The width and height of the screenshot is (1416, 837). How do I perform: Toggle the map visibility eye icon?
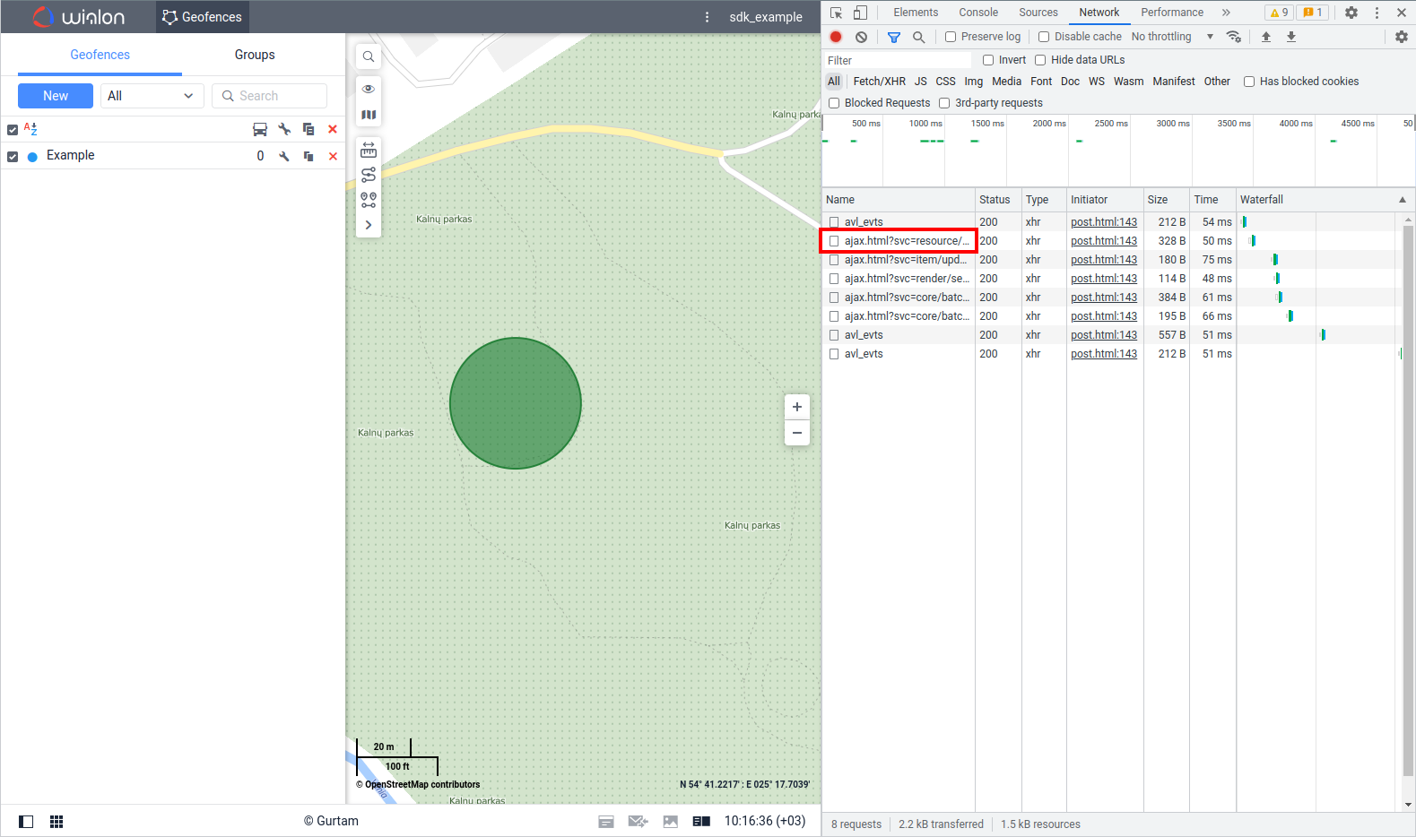pos(369,89)
